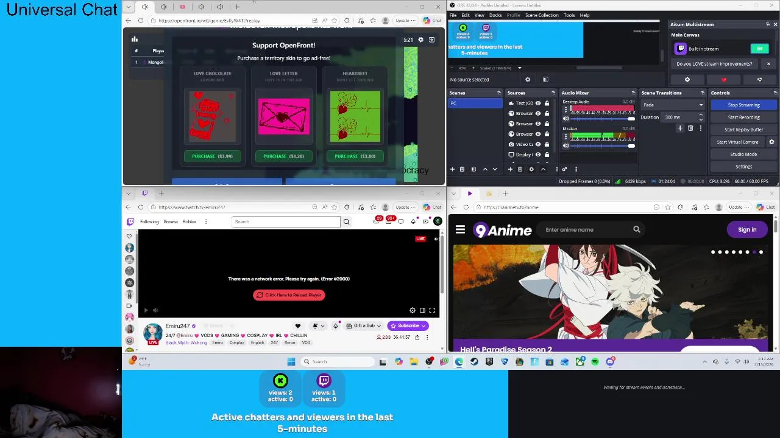Click OpenFront exit game icon

point(431,40)
